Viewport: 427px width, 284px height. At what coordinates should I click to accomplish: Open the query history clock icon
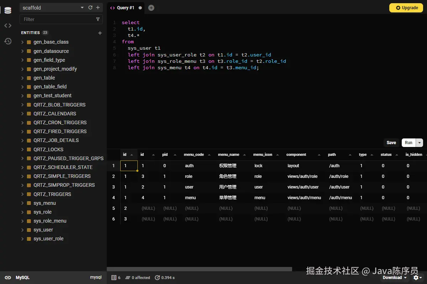click(x=8, y=41)
